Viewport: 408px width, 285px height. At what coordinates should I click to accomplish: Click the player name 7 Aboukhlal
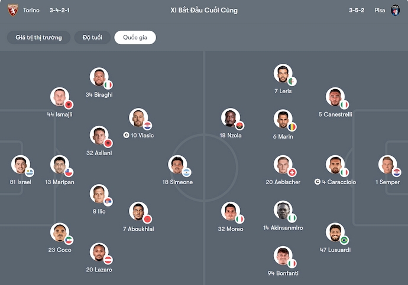[x=138, y=228]
